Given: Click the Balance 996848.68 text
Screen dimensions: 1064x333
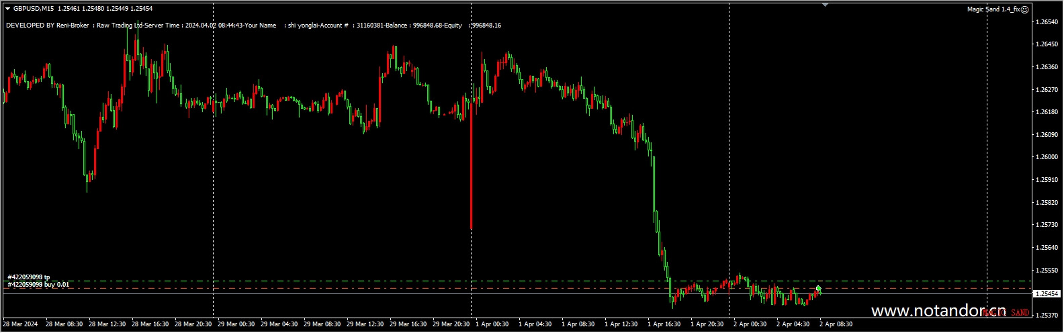Looking at the screenshot, I should point(415,26).
